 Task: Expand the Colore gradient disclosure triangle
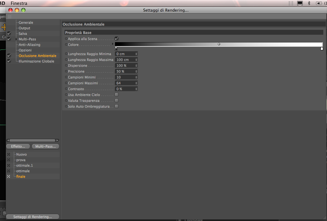pos(113,44)
